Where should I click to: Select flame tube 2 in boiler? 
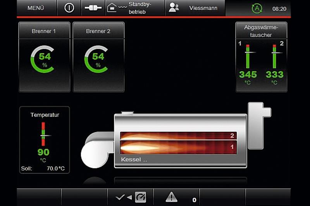coord(178,136)
